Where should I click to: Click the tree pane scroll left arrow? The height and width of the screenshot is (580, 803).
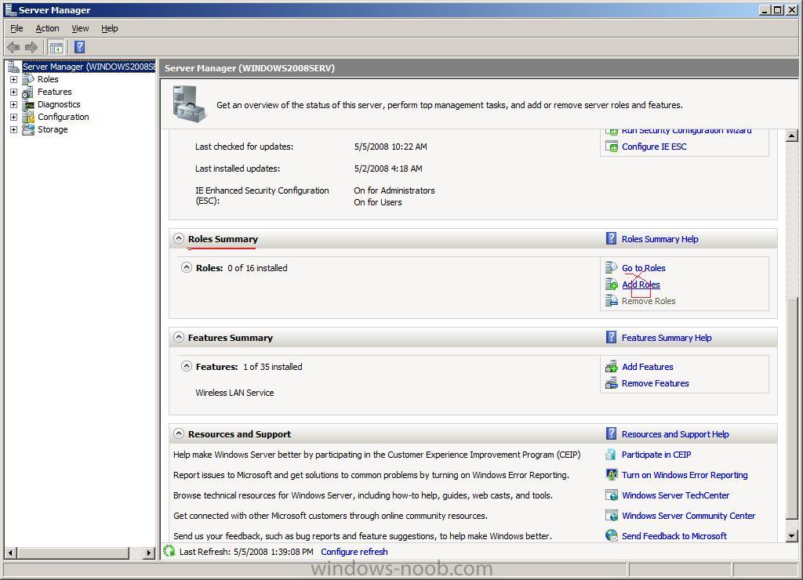click(x=10, y=553)
